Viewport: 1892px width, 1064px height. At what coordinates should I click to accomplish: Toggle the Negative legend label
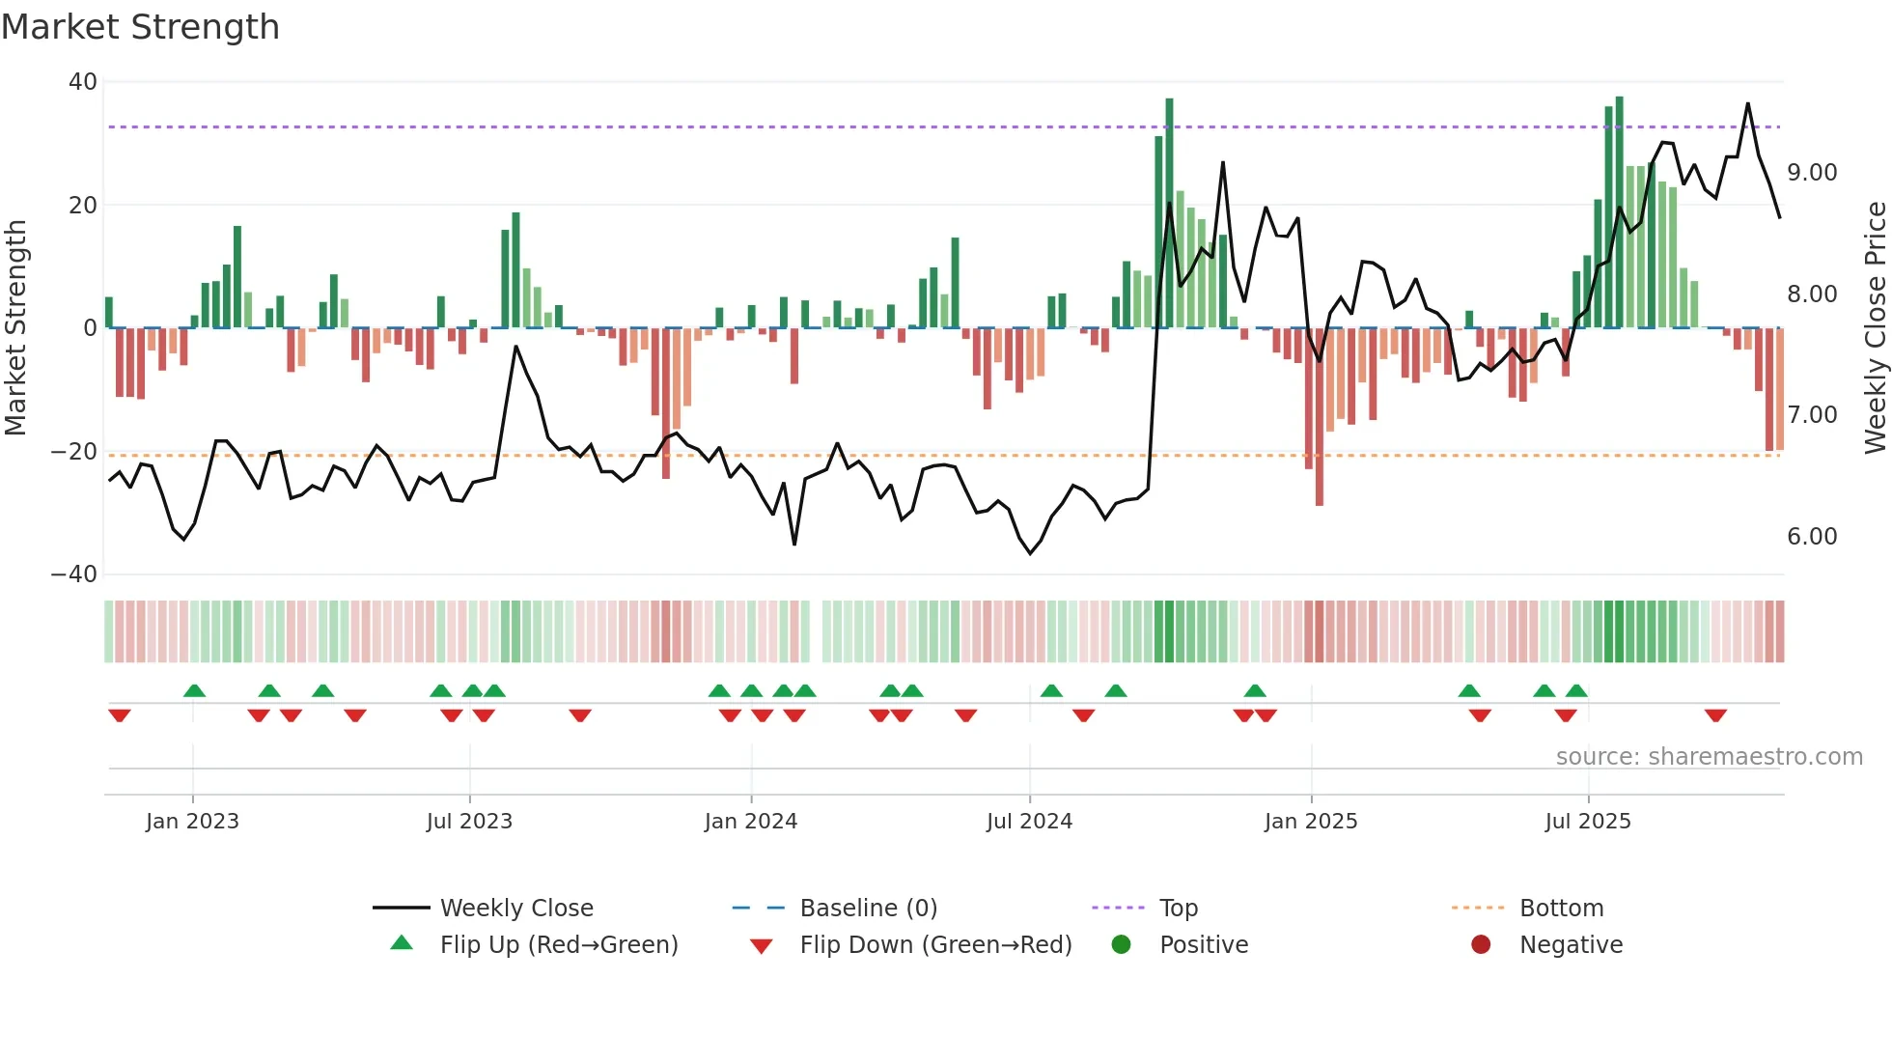pyautogui.click(x=1571, y=944)
